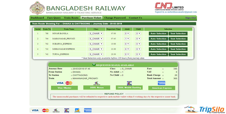Open Adult count dropdown for SUBARNA_EXPRESS

click(127, 44)
